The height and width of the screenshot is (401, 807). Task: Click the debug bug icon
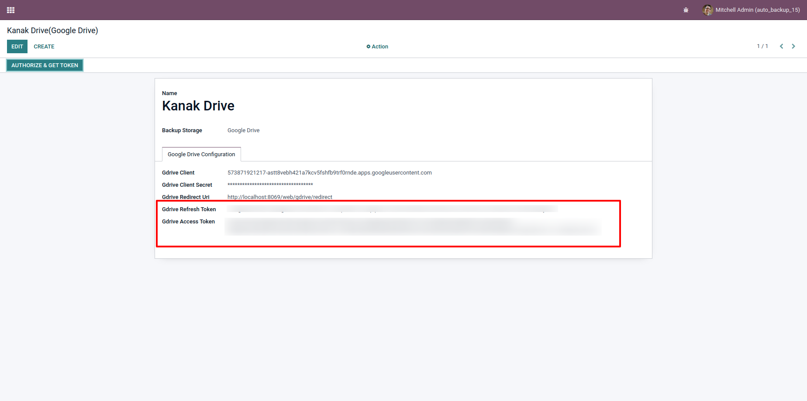686,10
